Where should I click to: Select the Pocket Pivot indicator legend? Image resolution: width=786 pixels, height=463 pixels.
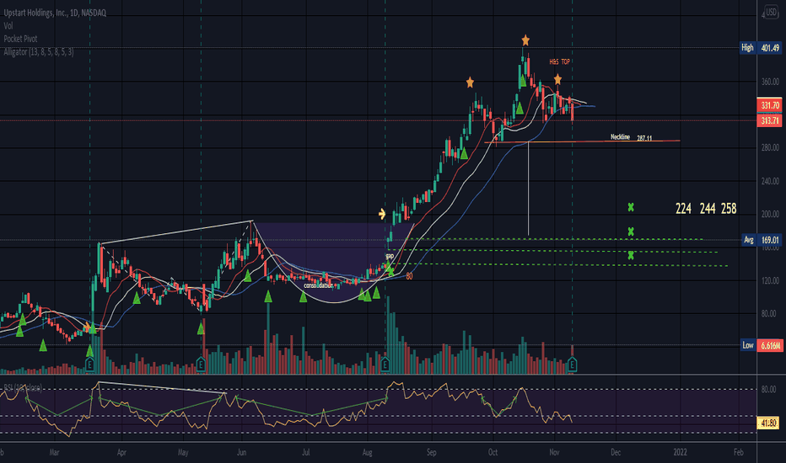pyautogui.click(x=20, y=39)
